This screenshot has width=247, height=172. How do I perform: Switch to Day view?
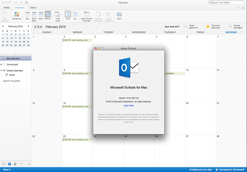(x=28, y=15)
